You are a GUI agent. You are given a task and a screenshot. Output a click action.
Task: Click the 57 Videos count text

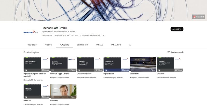(x=72, y=32)
